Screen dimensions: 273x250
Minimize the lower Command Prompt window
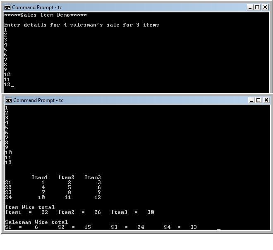click(251, 100)
